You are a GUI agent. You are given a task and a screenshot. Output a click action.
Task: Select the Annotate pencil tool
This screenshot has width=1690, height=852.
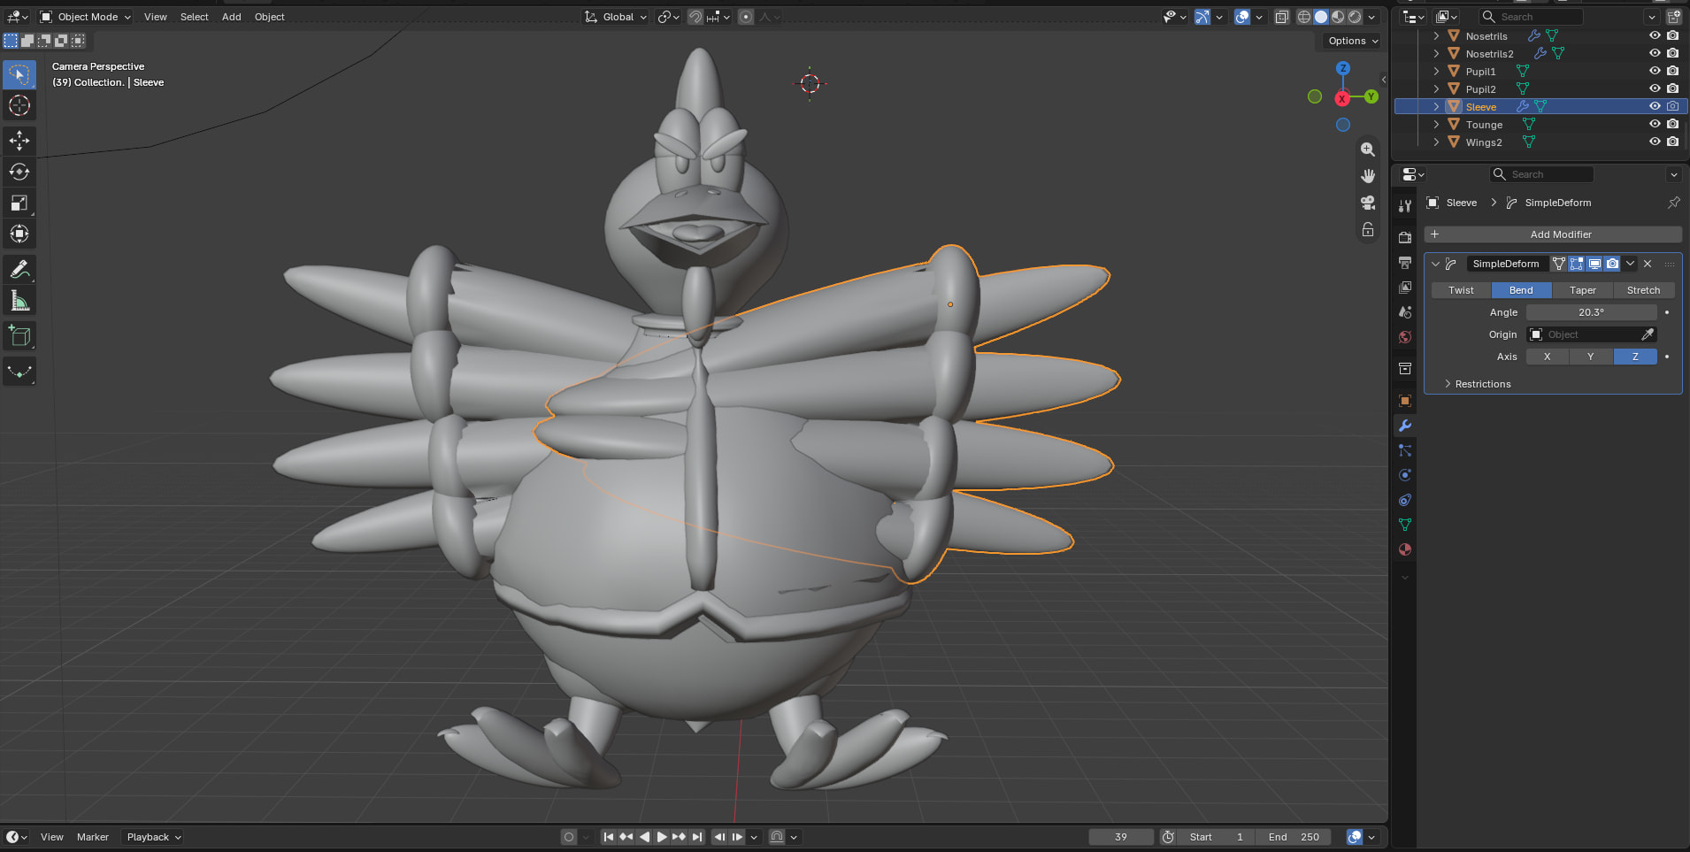[x=19, y=269]
